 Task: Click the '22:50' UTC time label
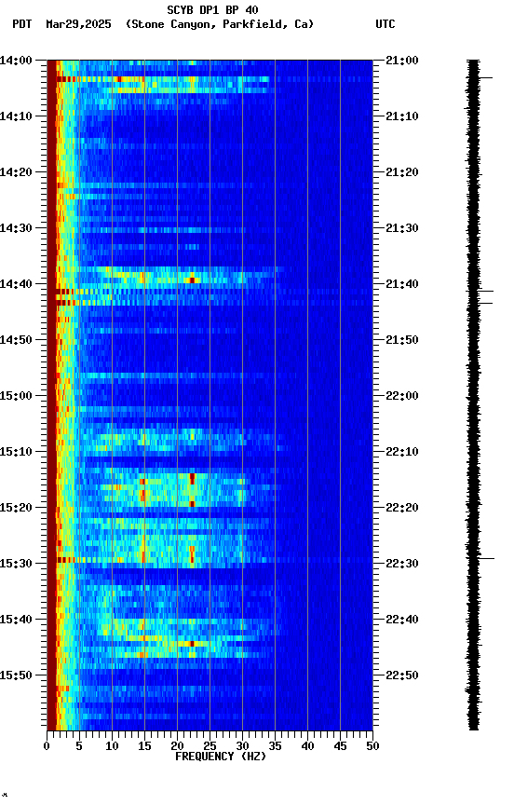pos(402,676)
